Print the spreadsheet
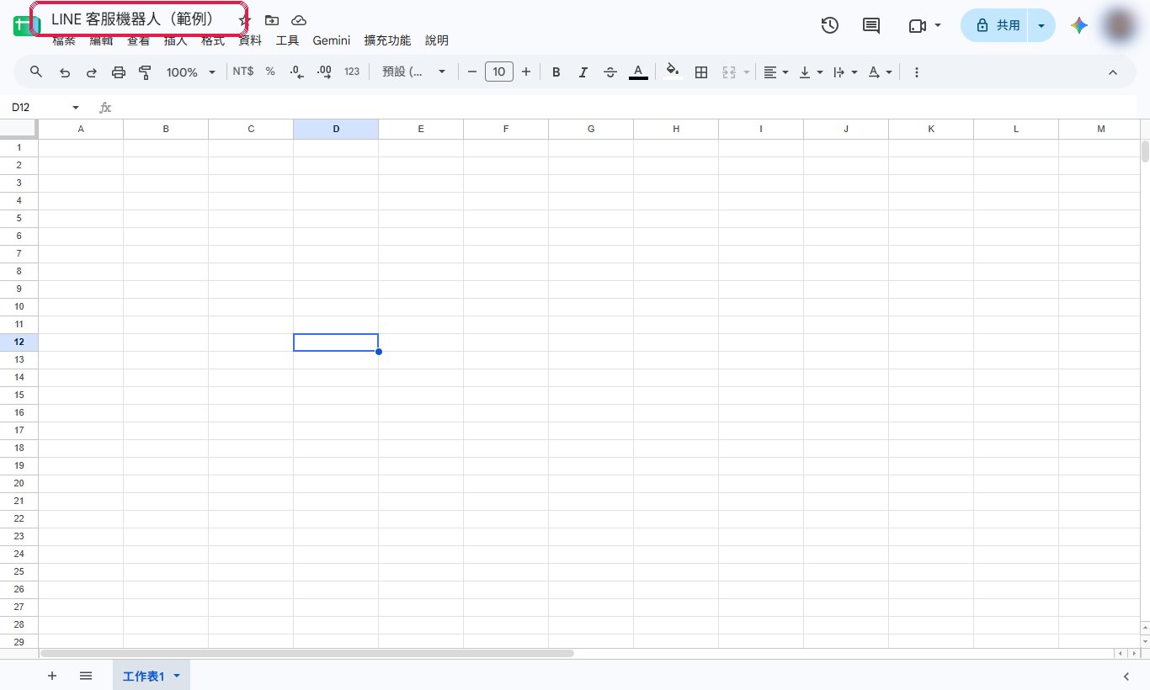The height and width of the screenshot is (690, 1150). tap(119, 72)
